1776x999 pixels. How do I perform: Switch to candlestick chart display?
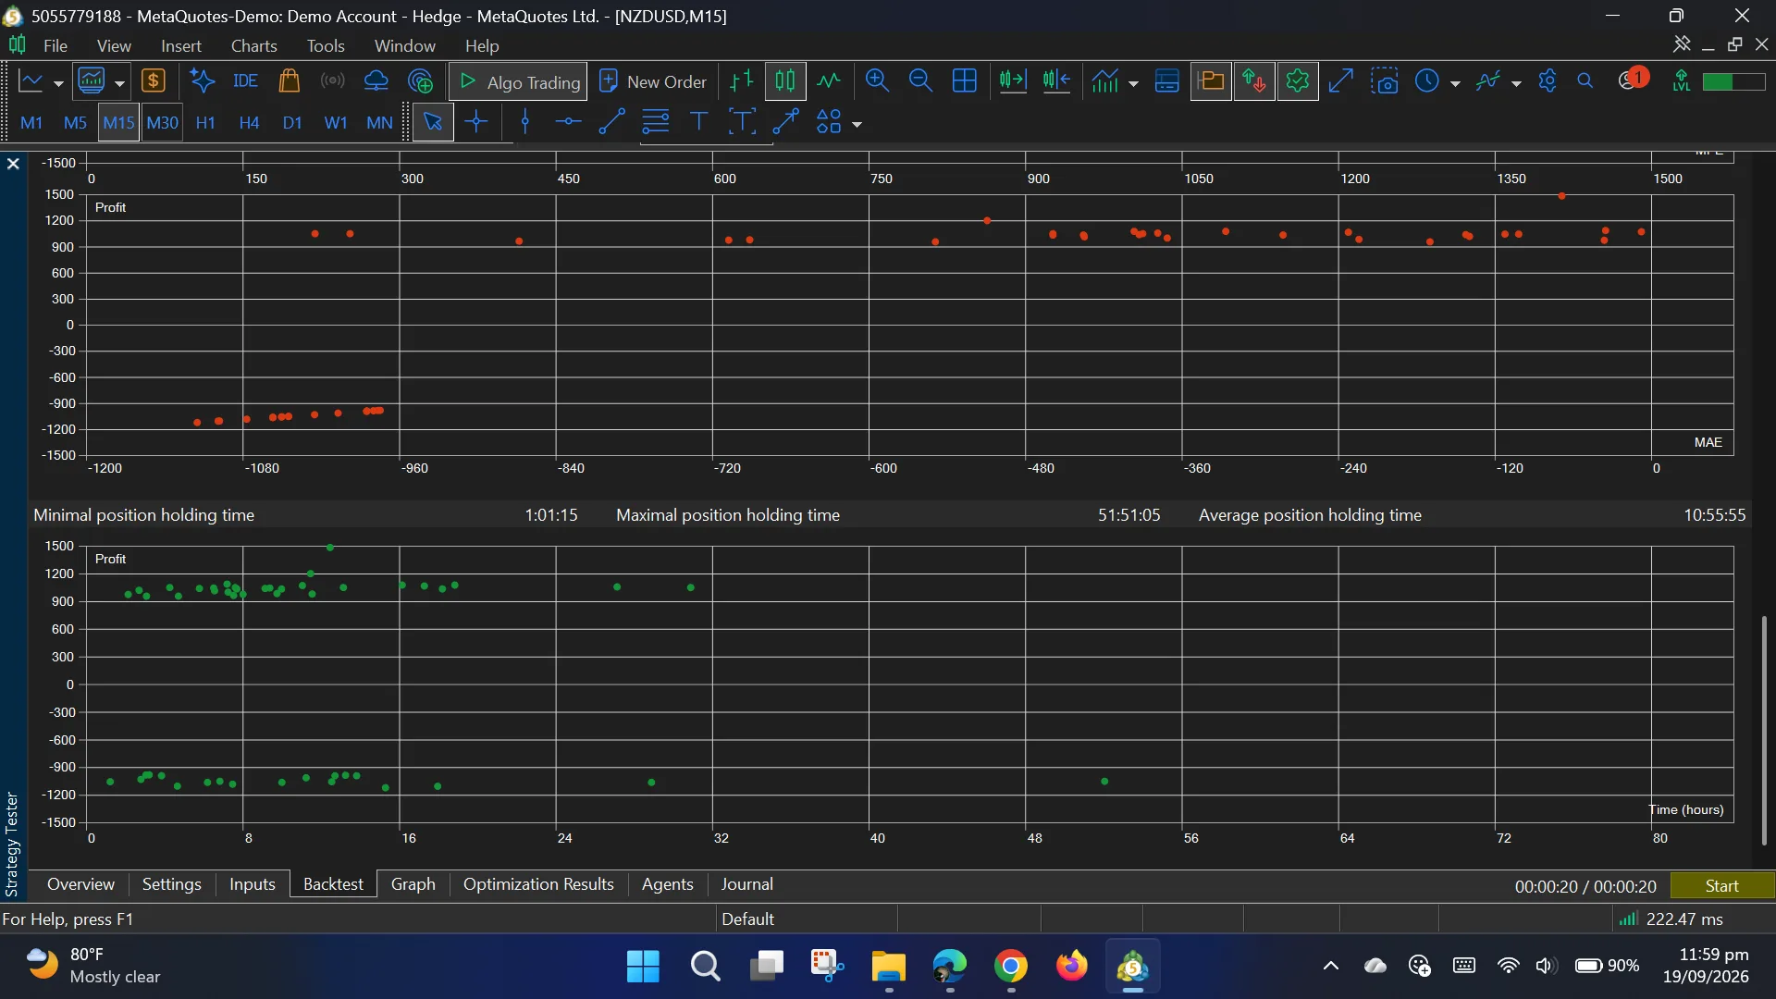[x=785, y=81]
